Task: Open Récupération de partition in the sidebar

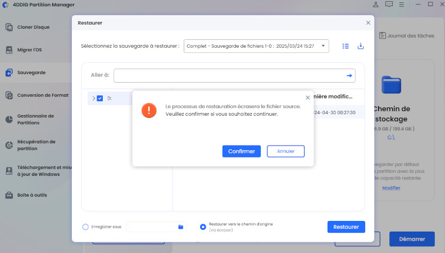Action: coord(36,145)
